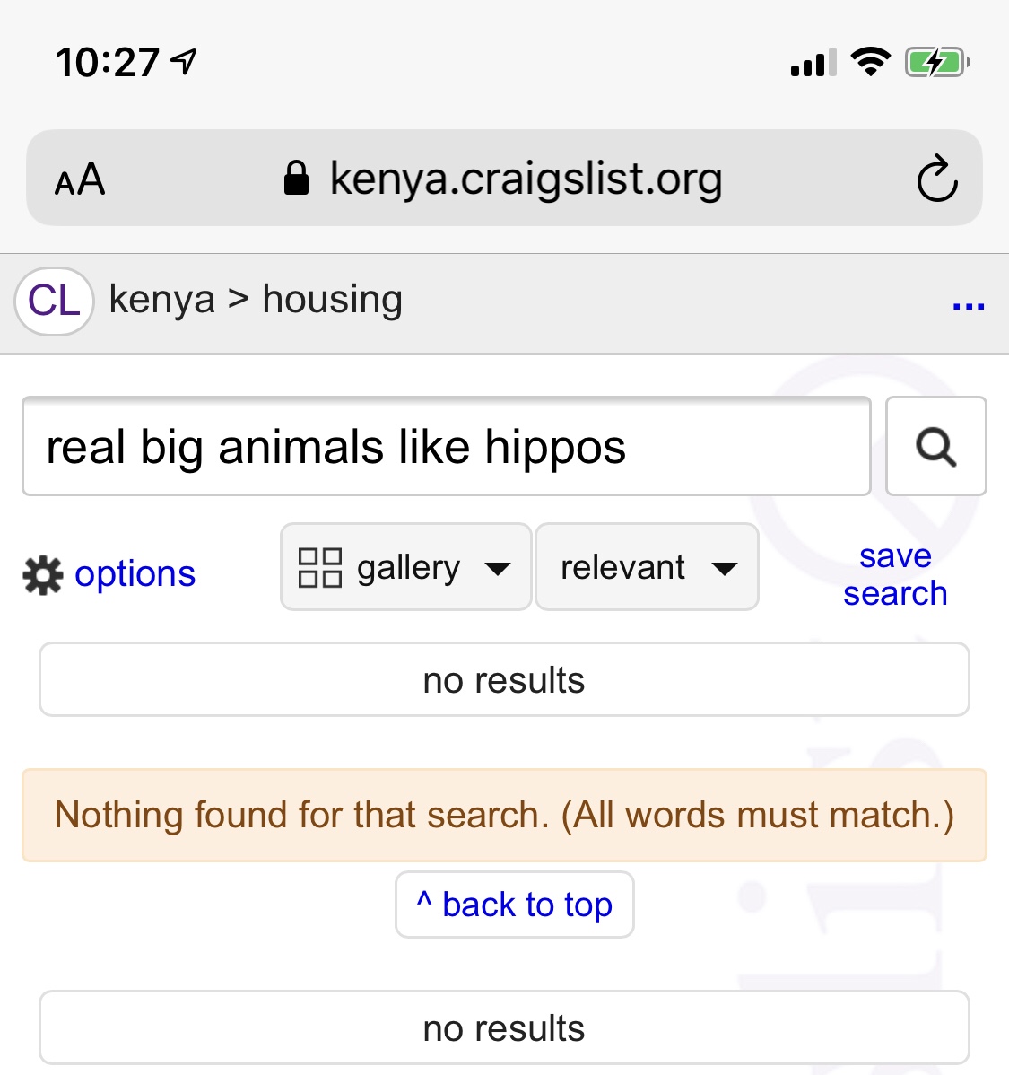
Task: Tap the options gear icon
Action: (x=42, y=575)
